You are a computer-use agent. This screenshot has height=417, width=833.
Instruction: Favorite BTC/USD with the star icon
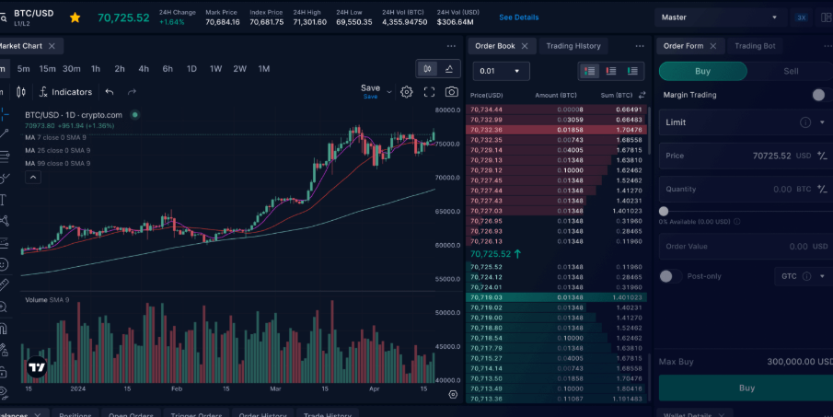75,17
